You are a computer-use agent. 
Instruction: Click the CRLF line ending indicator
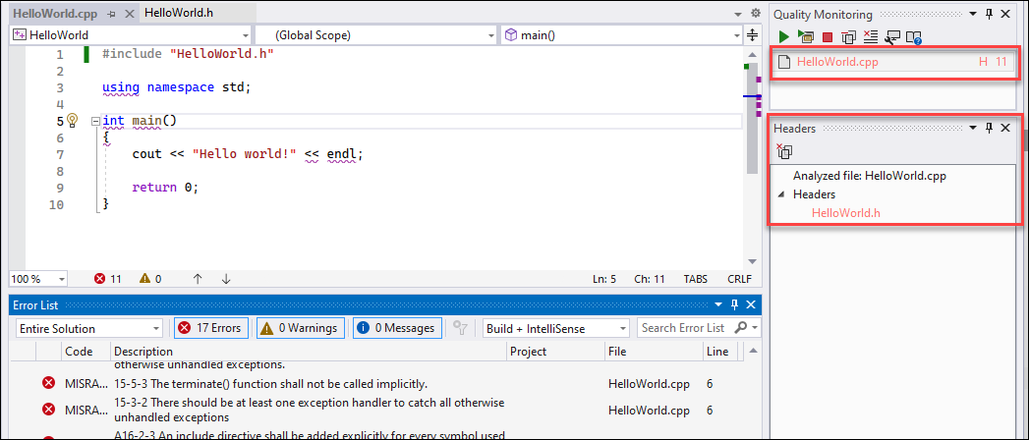[740, 279]
